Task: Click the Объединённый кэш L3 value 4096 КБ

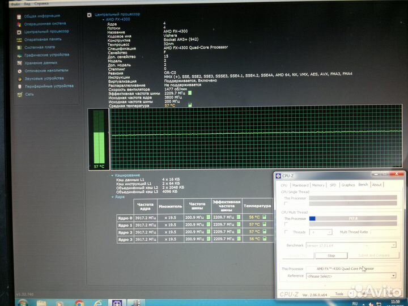Action: [169, 192]
